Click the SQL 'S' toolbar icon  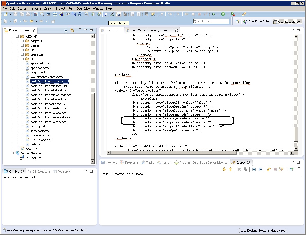click(x=74, y=14)
